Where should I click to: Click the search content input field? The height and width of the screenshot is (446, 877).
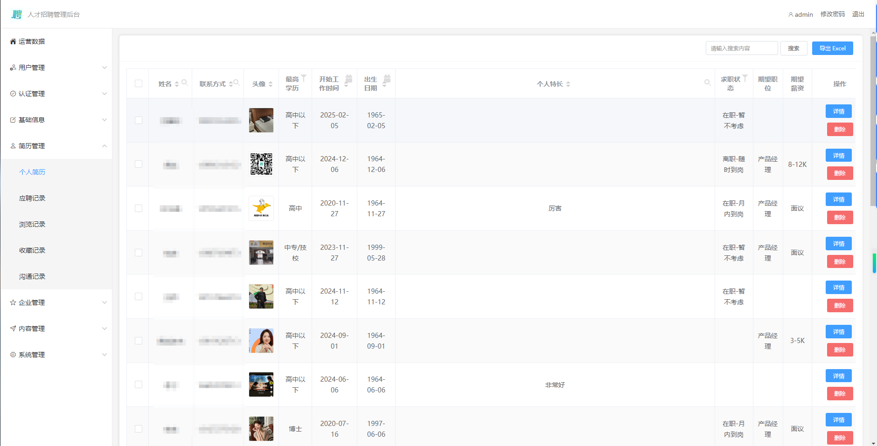(741, 48)
